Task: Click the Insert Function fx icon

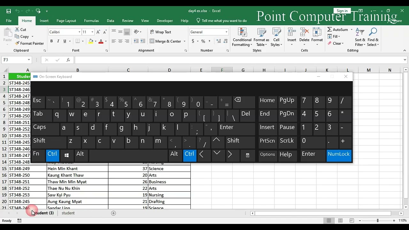Action: (x=68, y=60)
